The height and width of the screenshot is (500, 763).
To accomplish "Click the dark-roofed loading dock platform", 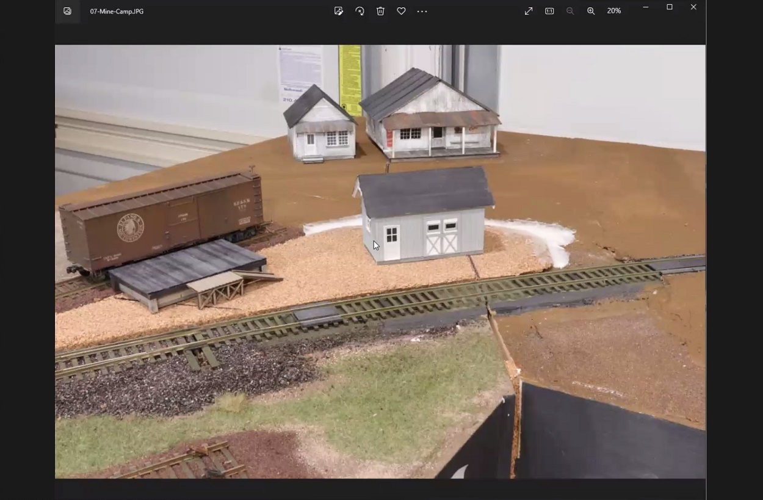I will [x=186, y=269].
